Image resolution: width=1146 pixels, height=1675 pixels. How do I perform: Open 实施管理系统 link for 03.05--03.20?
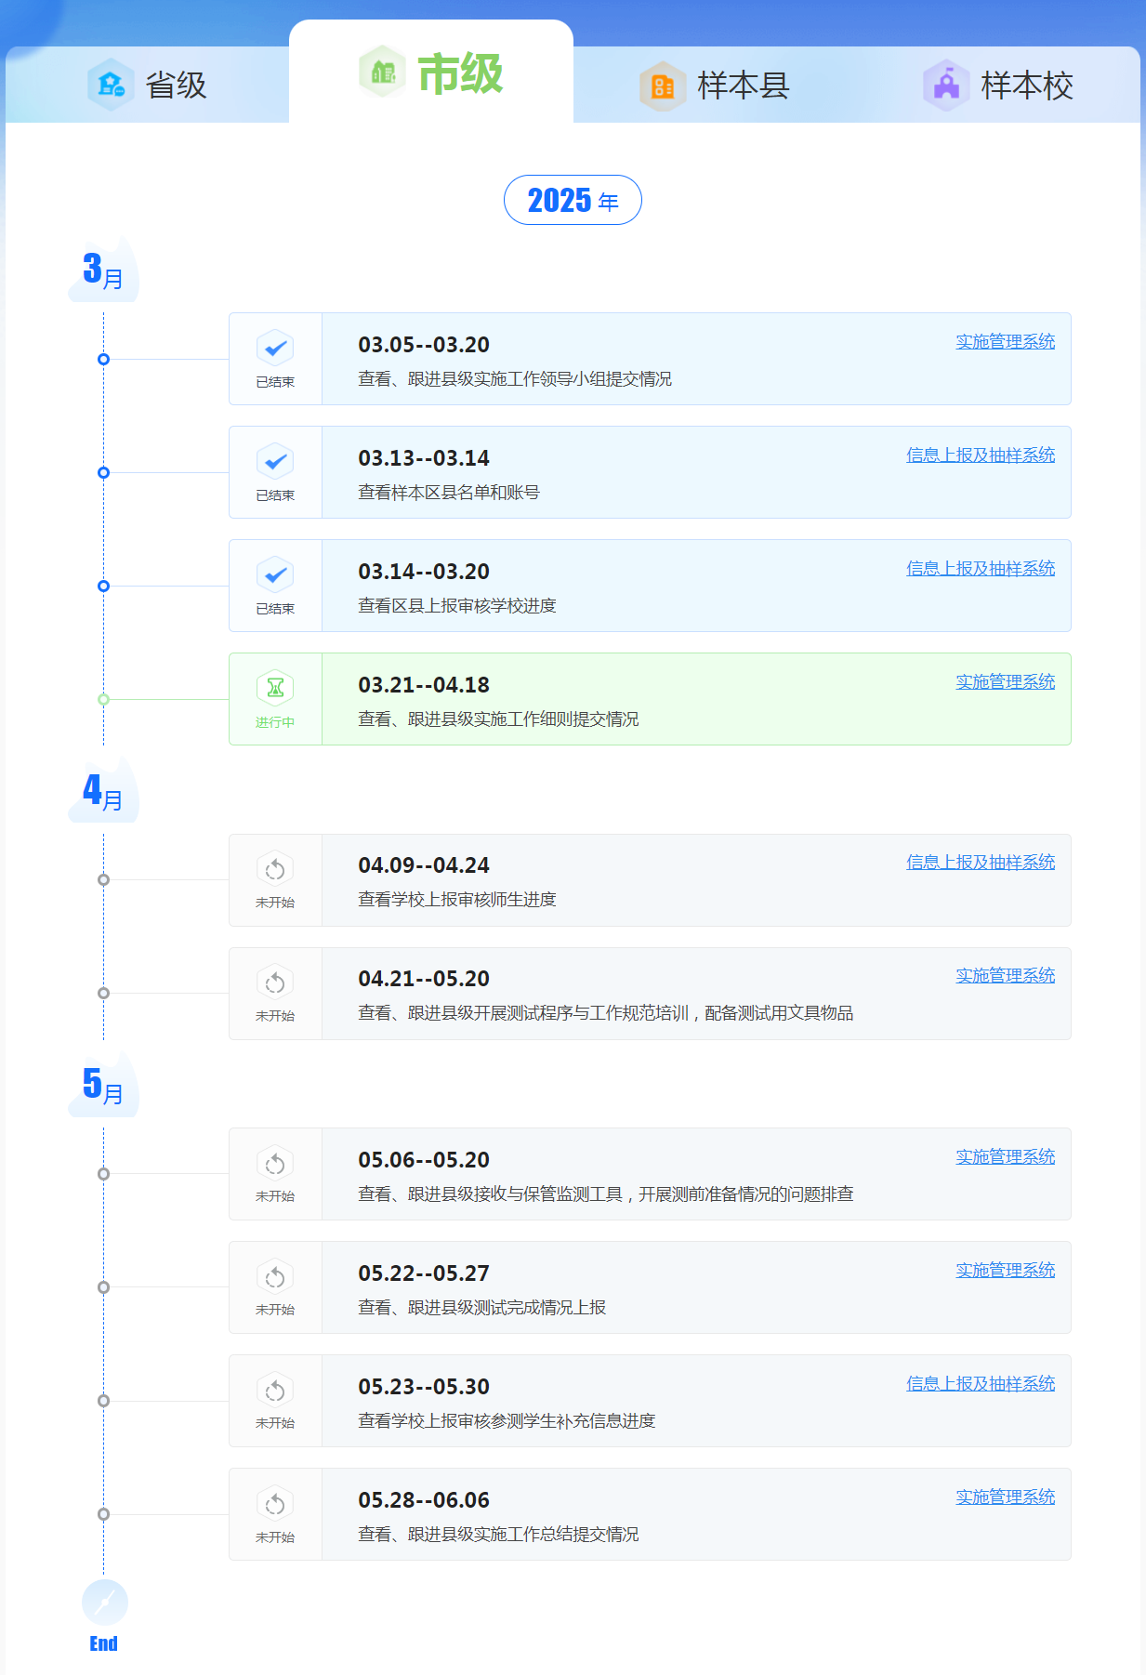[x=1006, y=341]
